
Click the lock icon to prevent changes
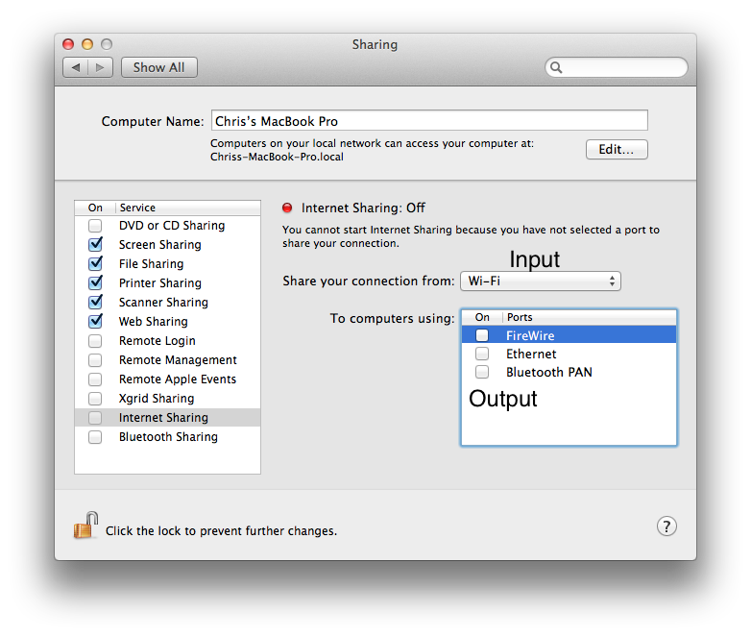[x=85, y=526]
